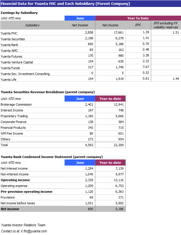Click Proprietary Trading June value 1,160
181x235 pixels.
coord(89,116)
